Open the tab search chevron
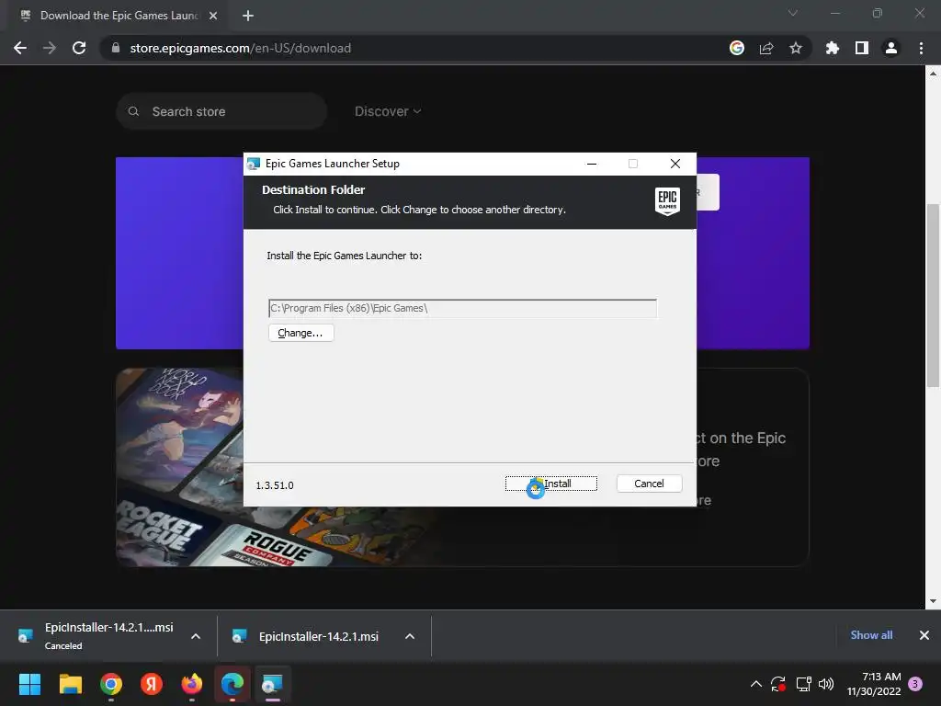 (x=793, y=13)
